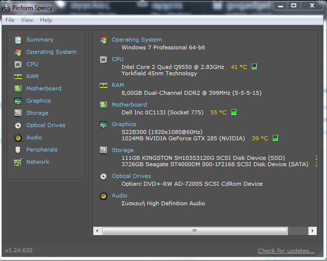Screen dimensions: 327x261
Task: Click the Speccy app icon in title bar
Action: point(6,8)
